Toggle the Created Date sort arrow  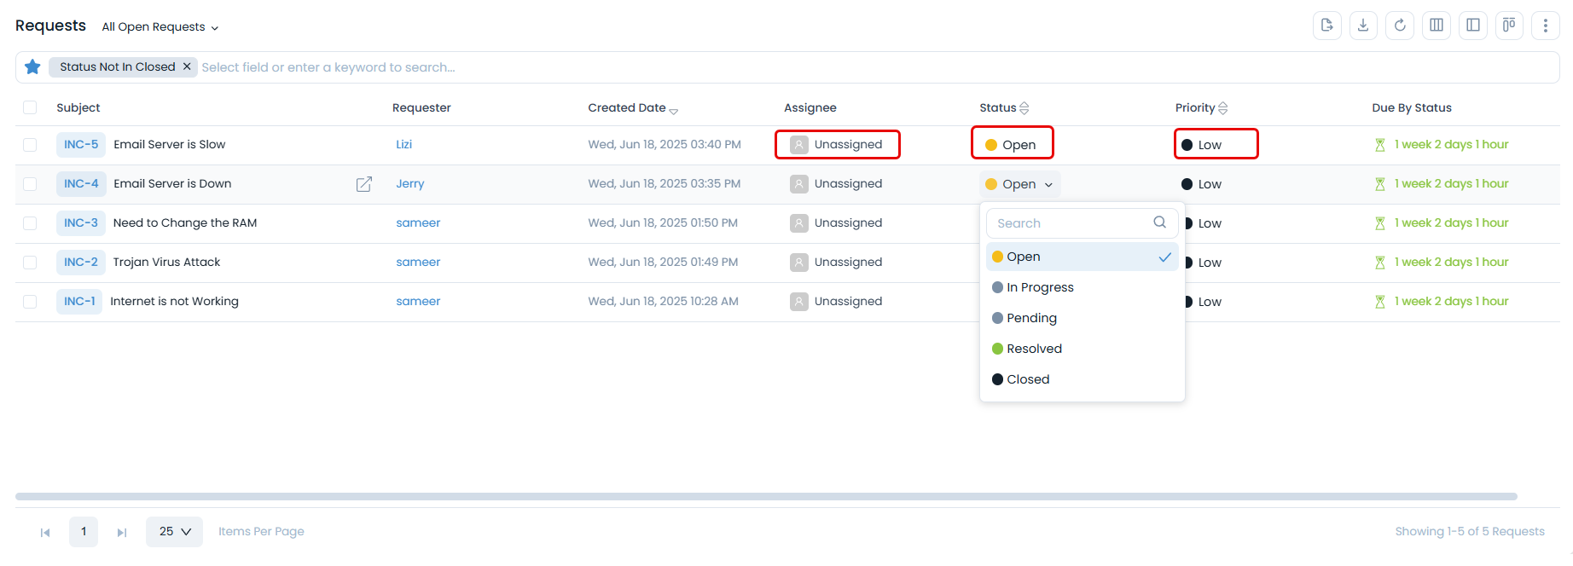click(x=674, y=111)
